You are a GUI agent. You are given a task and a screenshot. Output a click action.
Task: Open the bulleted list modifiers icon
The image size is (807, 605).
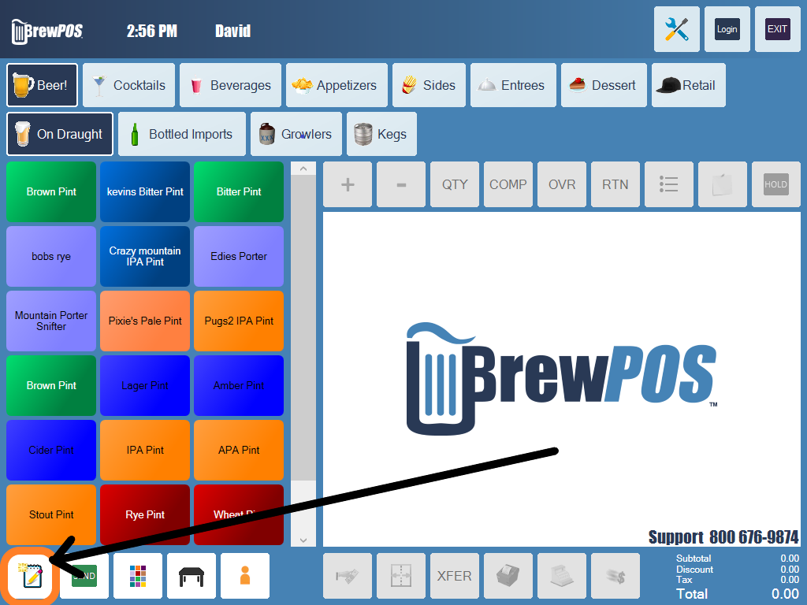pyautogui.click(x=668, y=184)
